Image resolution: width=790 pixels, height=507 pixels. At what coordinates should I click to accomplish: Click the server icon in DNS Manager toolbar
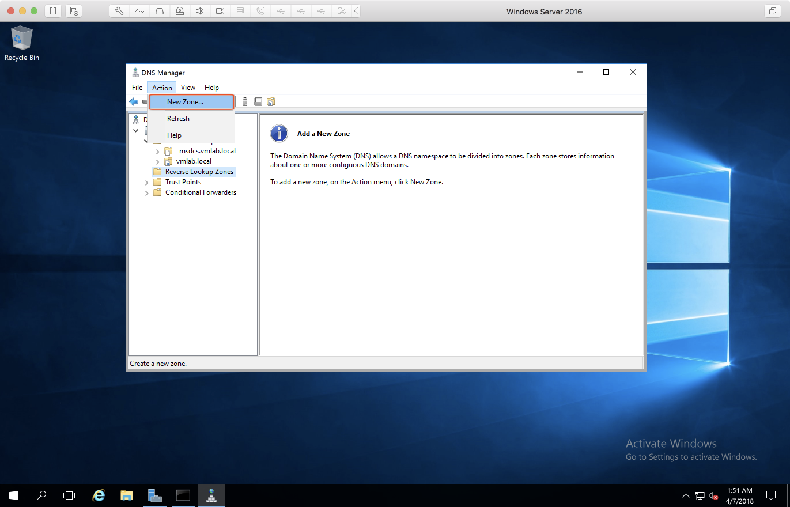[245, 102]
